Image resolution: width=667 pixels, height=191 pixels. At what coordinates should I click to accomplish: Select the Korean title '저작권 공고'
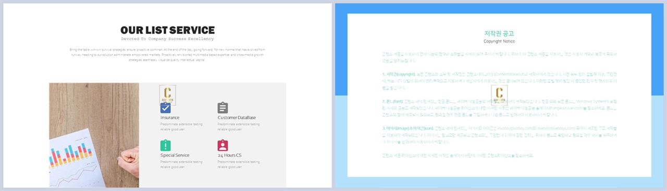point(499,33)
